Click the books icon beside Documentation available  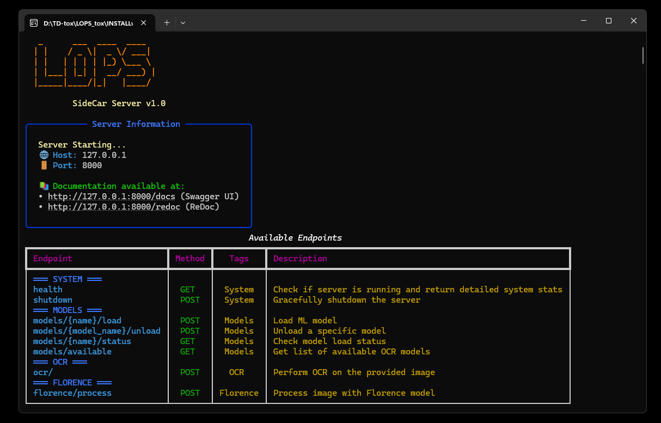(44, 185)
